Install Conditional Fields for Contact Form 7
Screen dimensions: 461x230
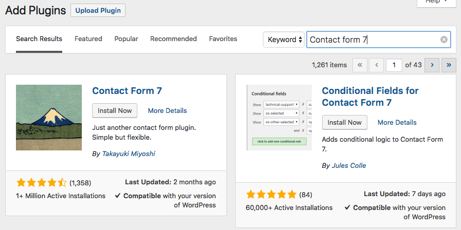coord(345,122)
